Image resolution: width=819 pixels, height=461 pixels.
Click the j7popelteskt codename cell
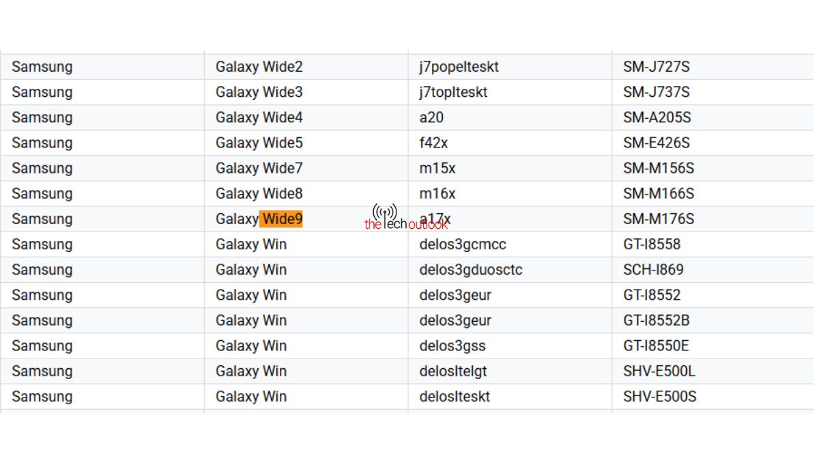[x=510, y=67]
